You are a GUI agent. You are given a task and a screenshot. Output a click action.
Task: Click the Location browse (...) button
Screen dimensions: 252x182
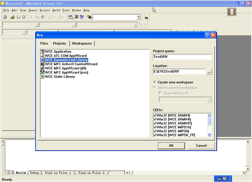pyautogui.click(x=209, y=72)
